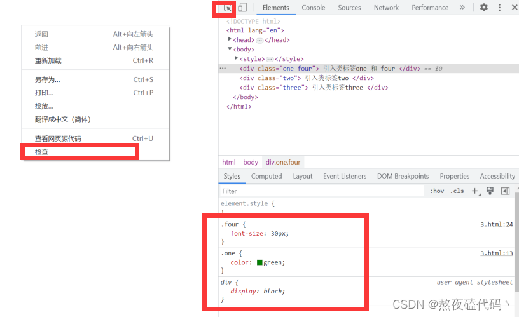Open the Accessibility pane tab
This screenshot has height=317, width=519.
tap(497, 176)
